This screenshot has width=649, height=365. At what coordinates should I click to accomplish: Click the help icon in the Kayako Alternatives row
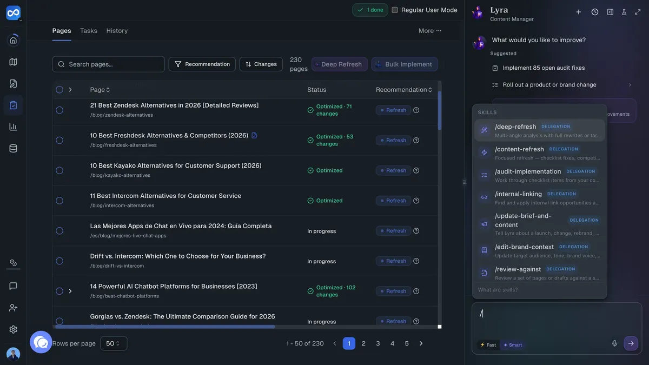(x=416, y=170)
